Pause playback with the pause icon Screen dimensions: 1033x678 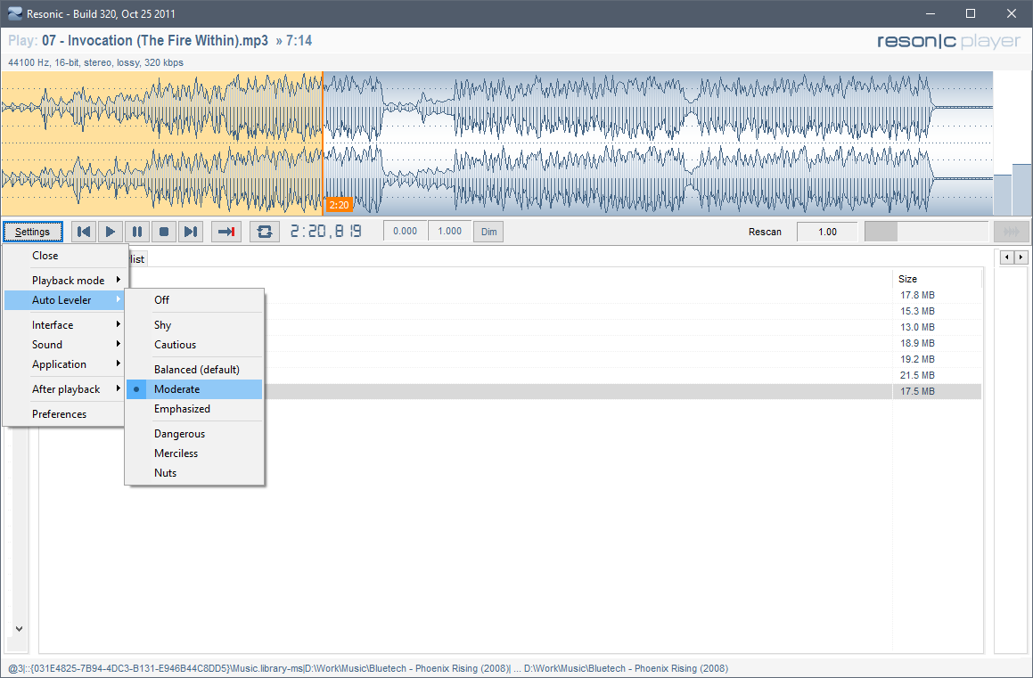[137, 232]
